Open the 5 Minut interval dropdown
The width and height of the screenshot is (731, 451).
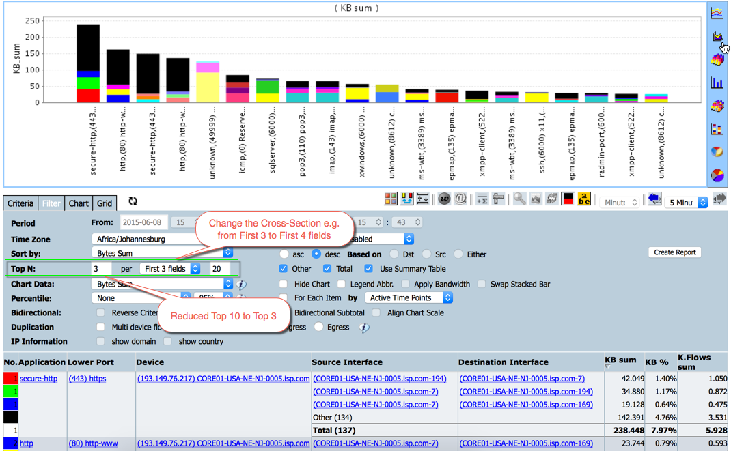click(686, 203)
